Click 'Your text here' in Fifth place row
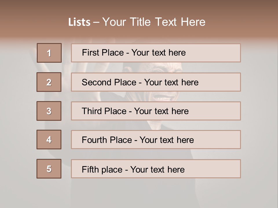 tap(157, 169)
